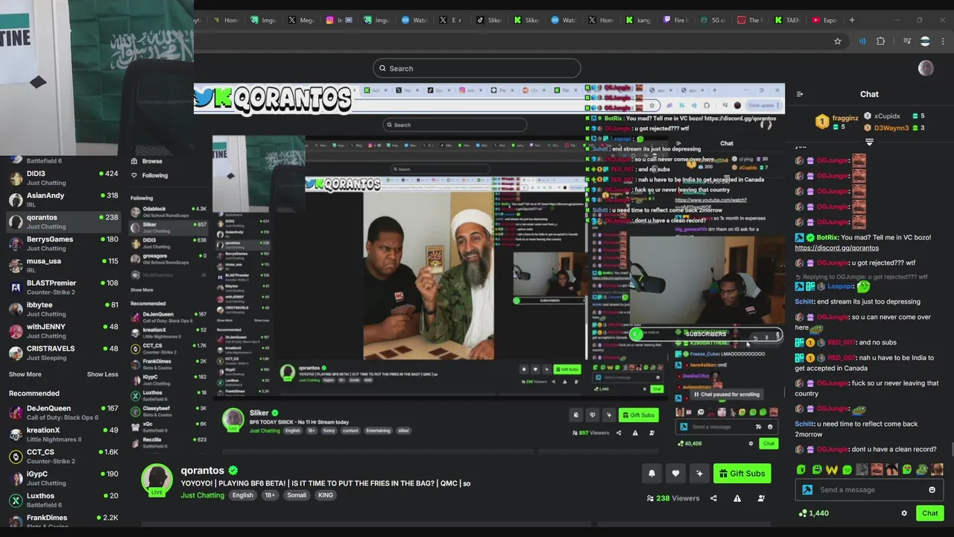Open BLASTPremier channel in sidebar

tap(63, 287)
